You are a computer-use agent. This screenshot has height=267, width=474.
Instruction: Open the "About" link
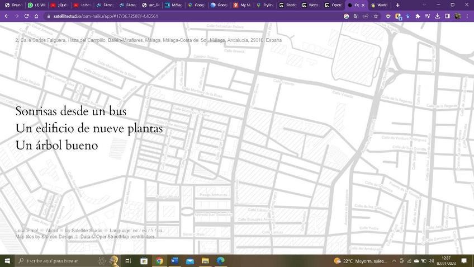51,230
